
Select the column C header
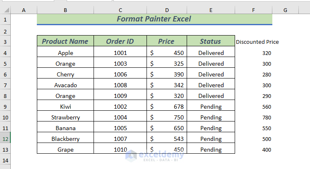120,10
